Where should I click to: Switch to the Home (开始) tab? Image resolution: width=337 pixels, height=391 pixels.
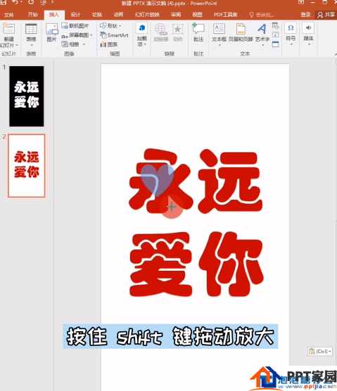(32, 15)
